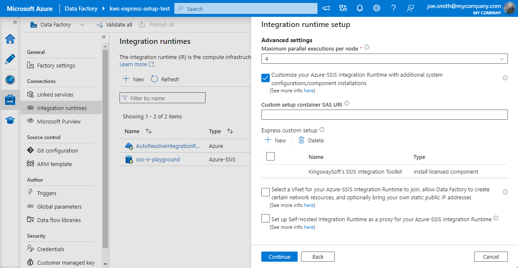Screen dimensions: 518x268
Task: Click the AutoResolve cloud icon
Action: coord(129,146)
